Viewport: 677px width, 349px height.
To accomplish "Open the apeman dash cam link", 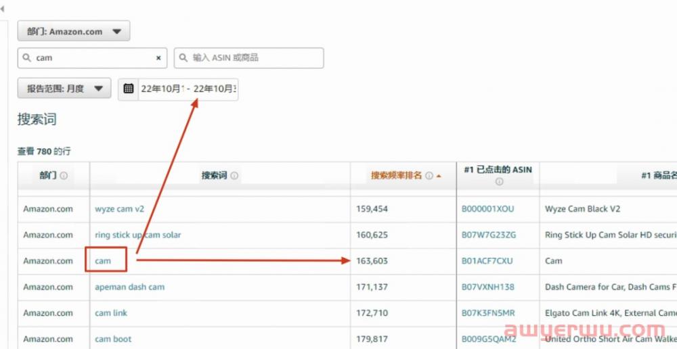I will pos(130,287).
